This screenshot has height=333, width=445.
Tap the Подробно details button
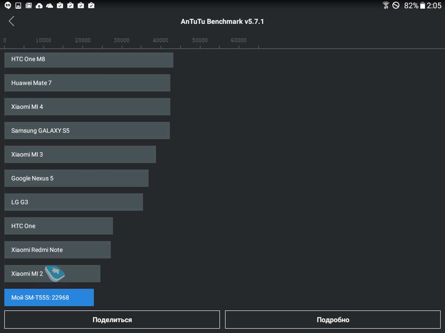[333, 319]
